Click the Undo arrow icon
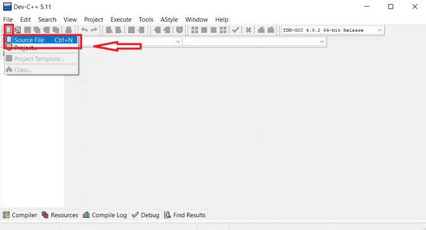Screen dimensions: 426x230 point(84,30)
